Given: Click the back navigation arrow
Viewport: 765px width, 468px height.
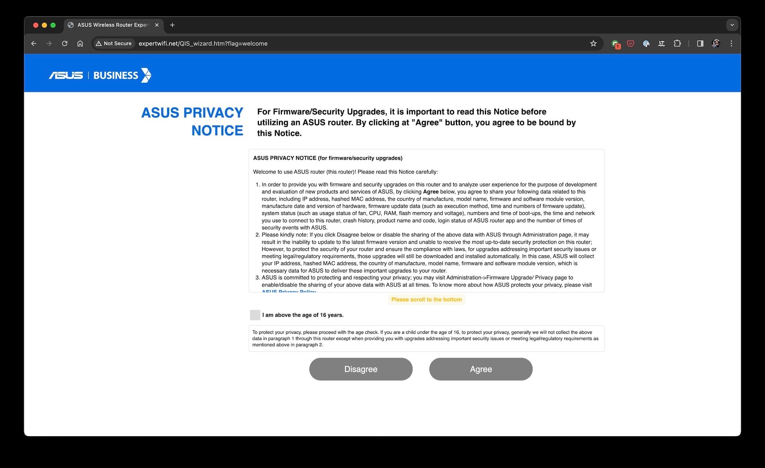Looking at the screenshot, I should pos(34,43).
